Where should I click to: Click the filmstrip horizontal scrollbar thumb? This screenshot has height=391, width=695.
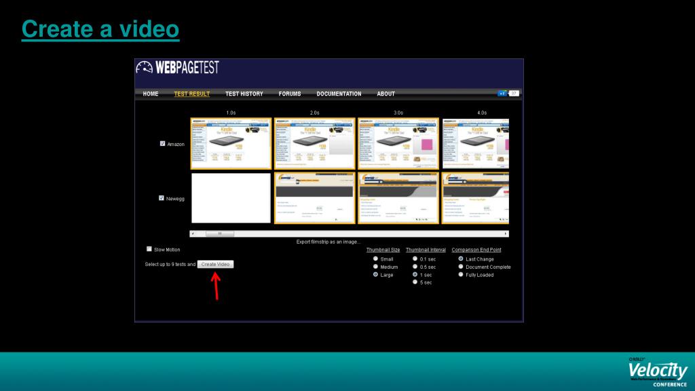pyautogui.click(x=220, y=234)
